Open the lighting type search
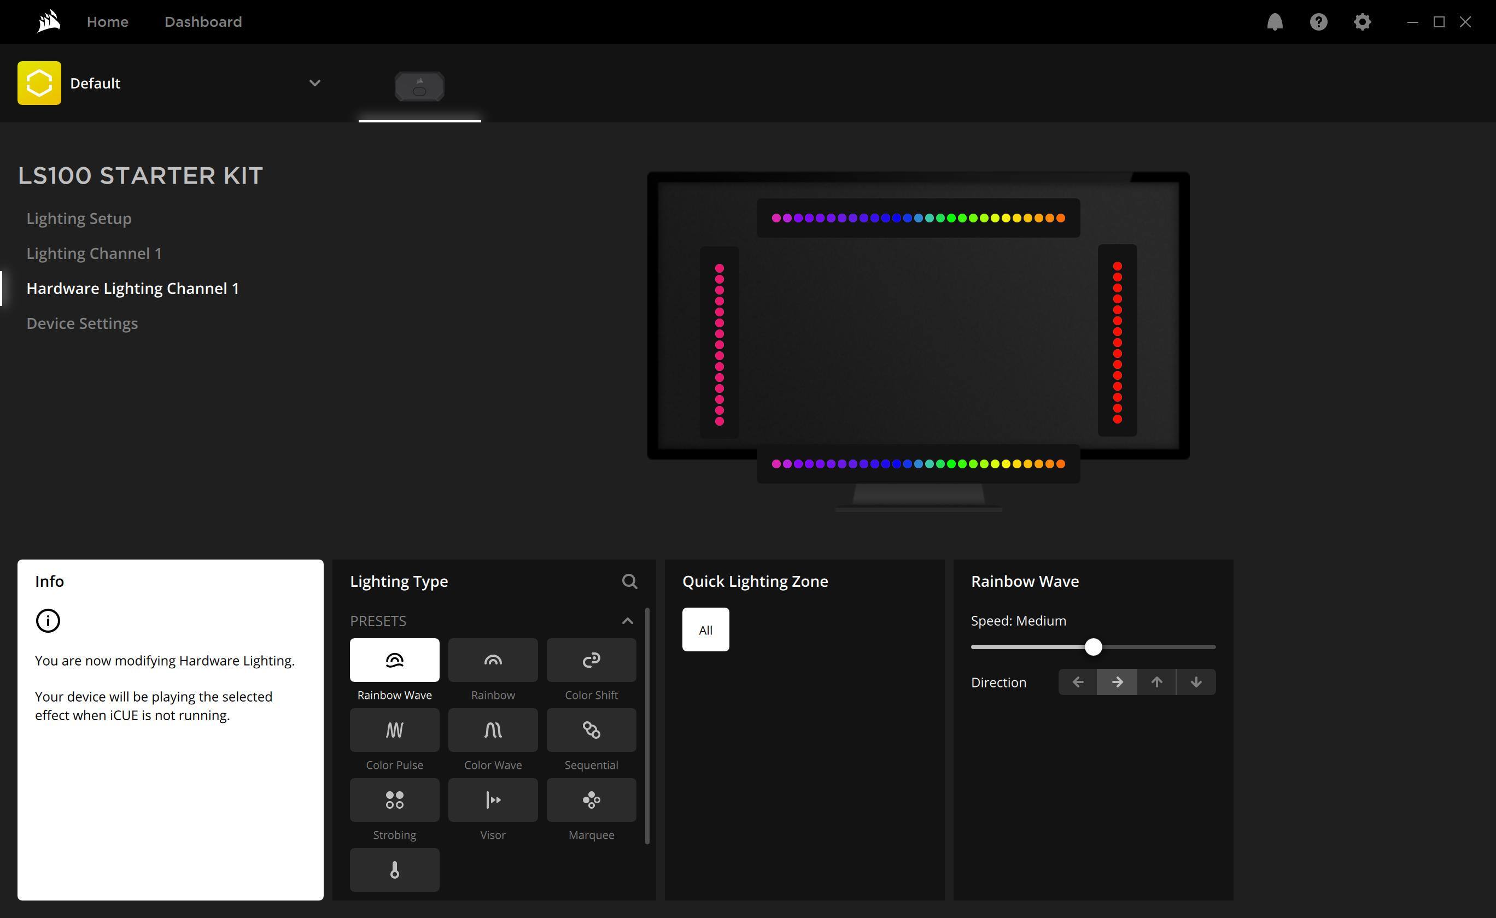Screen dimensions: 1496x918 (x=629, y=581)
